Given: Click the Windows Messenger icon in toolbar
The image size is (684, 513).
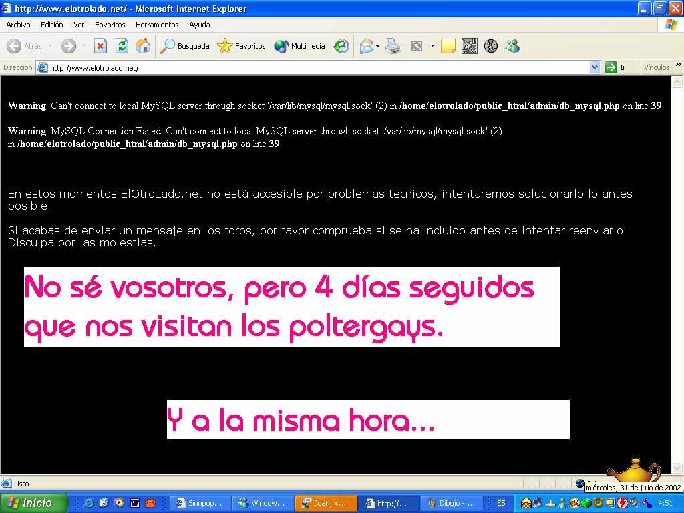Looking at the screenshot, I should point(512,46).
